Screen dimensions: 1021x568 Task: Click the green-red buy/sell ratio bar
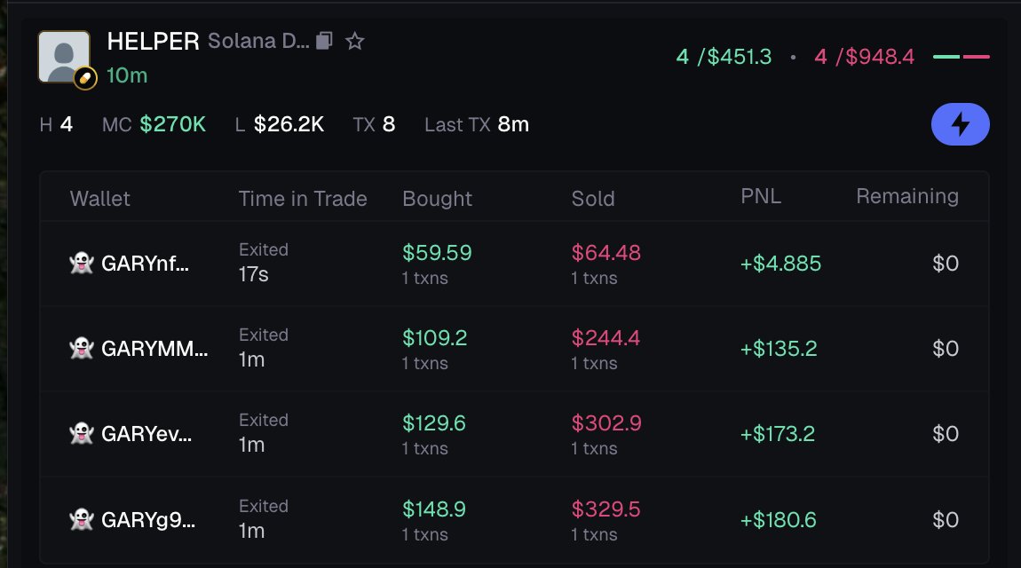pyautogui.click(x=961, y=57)
